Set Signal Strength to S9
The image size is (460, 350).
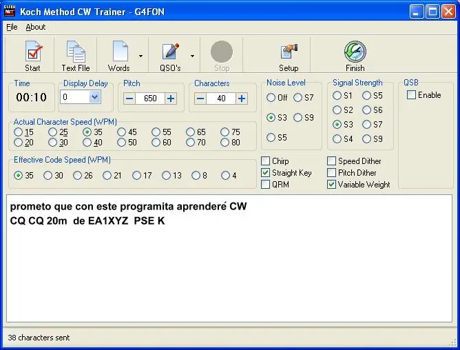click(x=367, y=138)
